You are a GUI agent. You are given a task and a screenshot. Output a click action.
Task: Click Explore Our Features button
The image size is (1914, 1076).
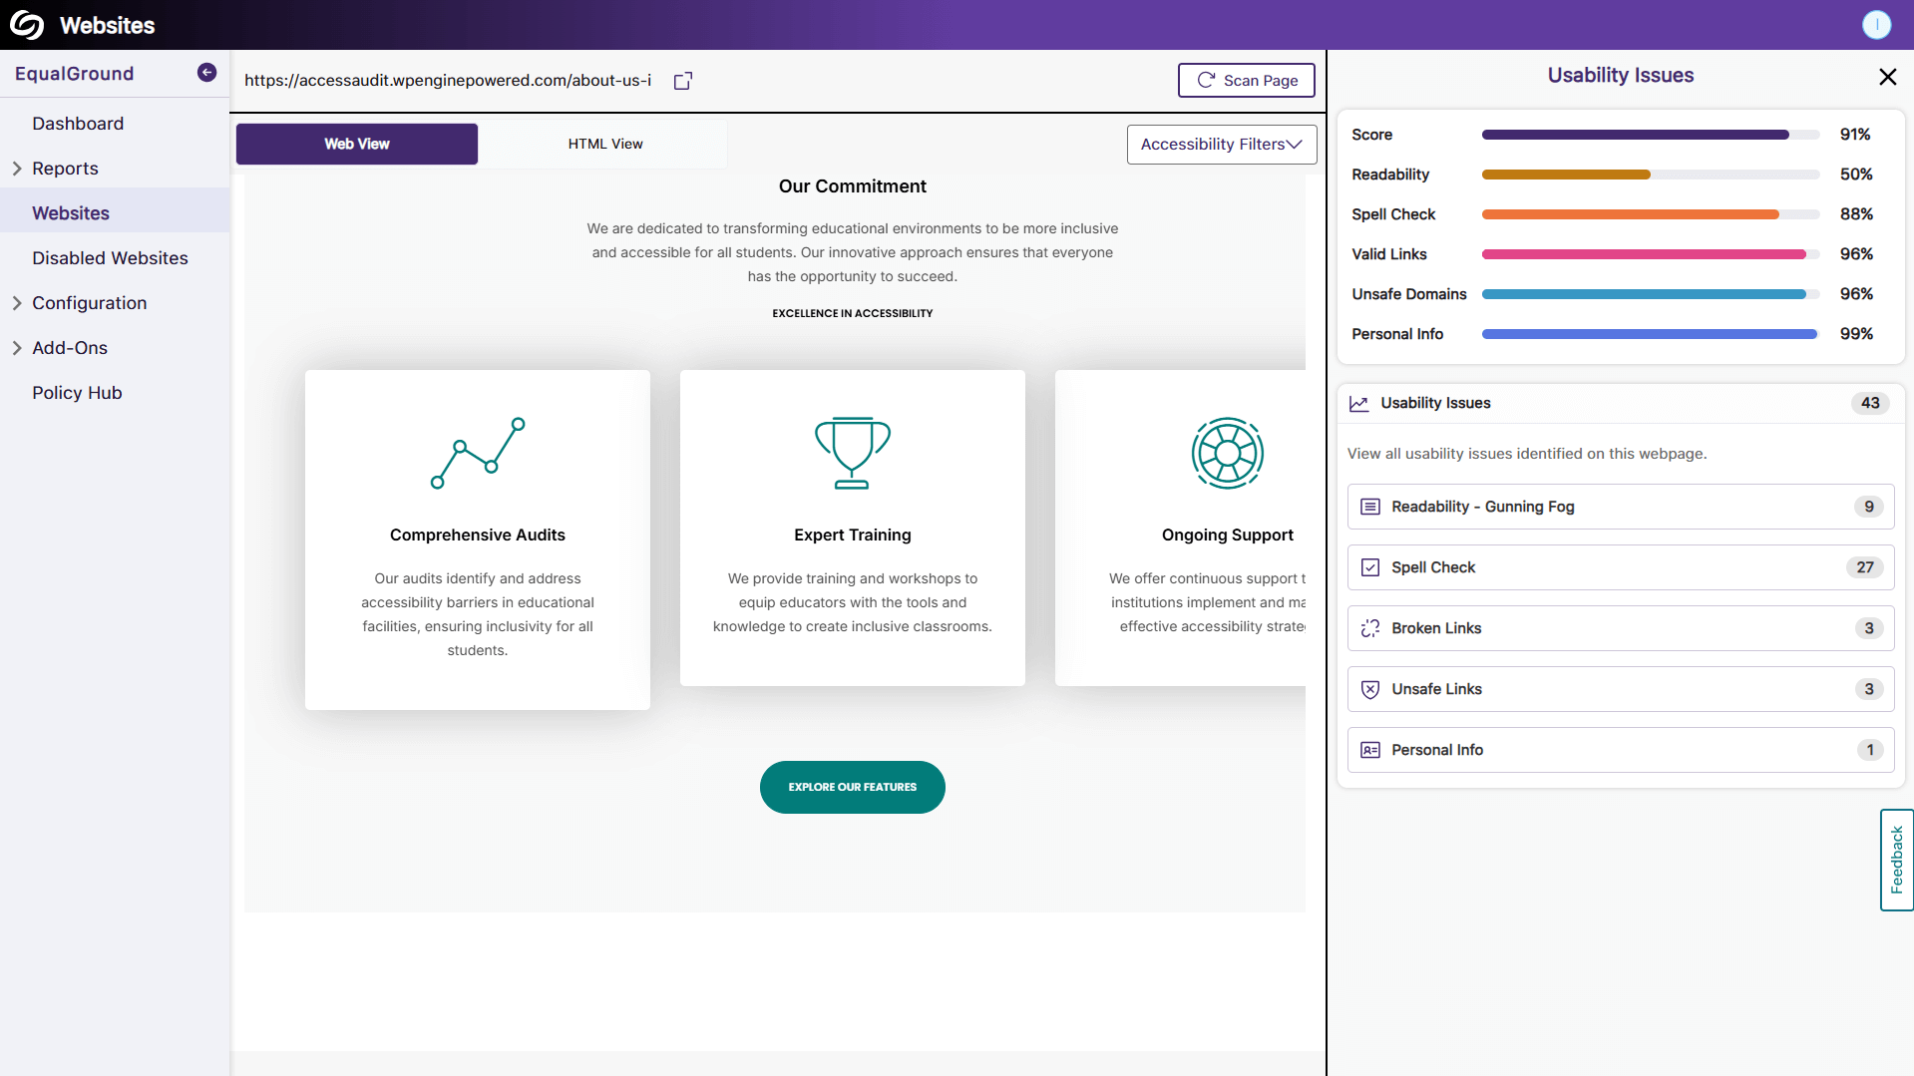tap(853, 788)
